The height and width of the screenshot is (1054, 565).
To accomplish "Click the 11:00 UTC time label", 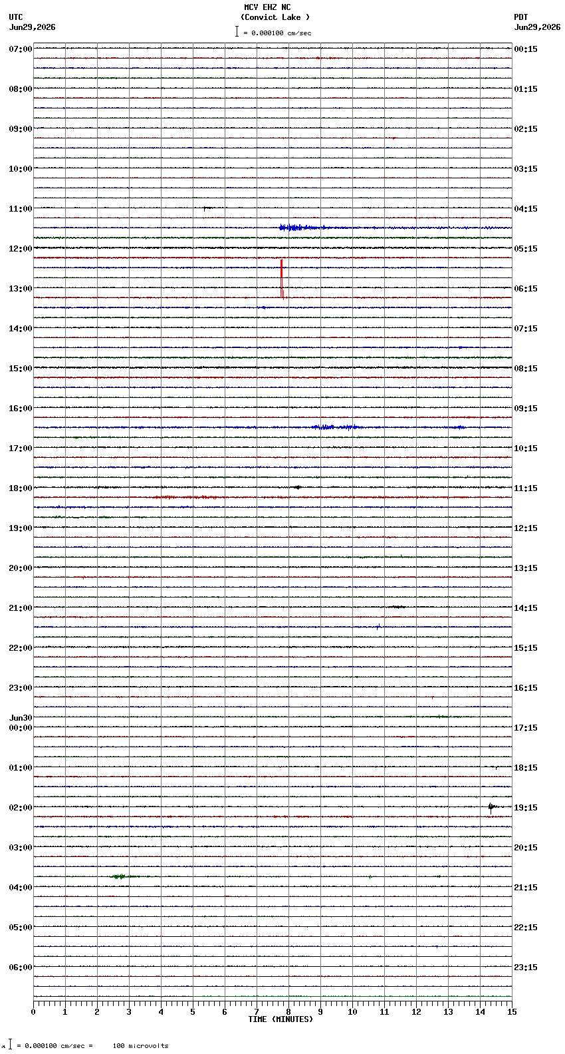I will 21,209.
